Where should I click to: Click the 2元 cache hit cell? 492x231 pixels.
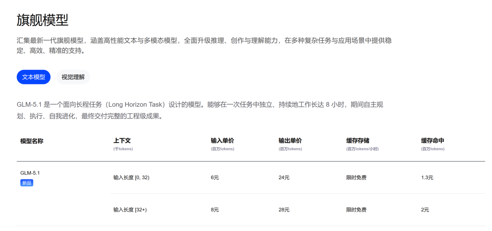point(425,210)
